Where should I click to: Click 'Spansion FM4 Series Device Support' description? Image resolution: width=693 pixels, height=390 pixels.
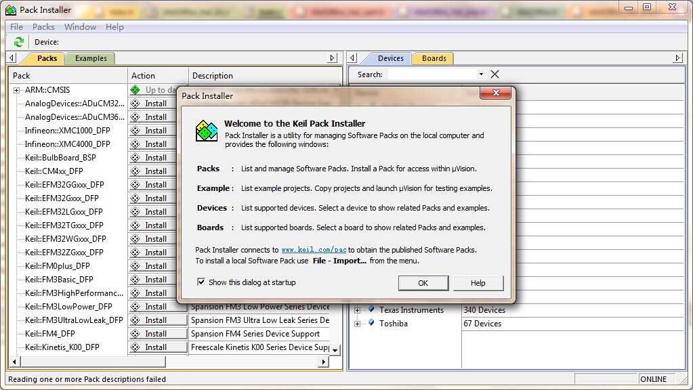point(255,334)
